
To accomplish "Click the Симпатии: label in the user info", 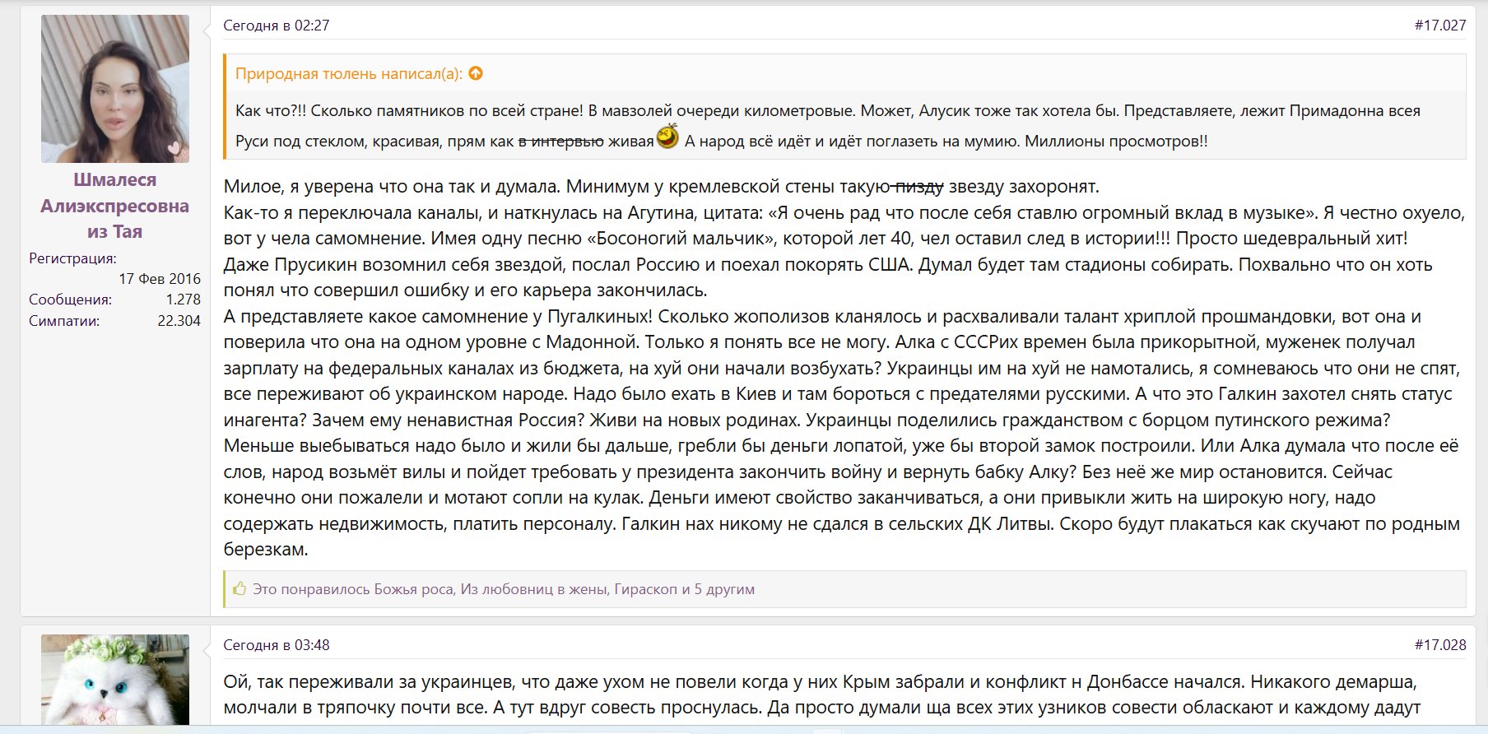I will click(64, 321).
